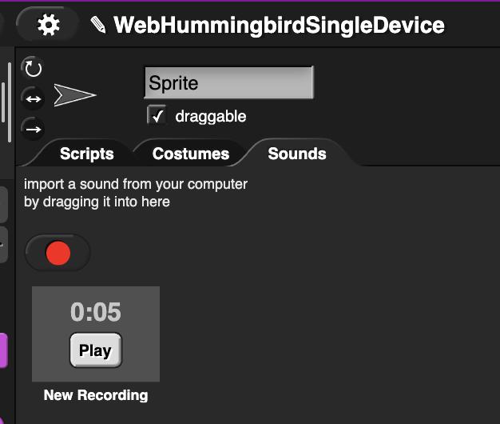Toggle the draggable checkbox
This screenshot has width=500, height=424.
click(157, 116)
